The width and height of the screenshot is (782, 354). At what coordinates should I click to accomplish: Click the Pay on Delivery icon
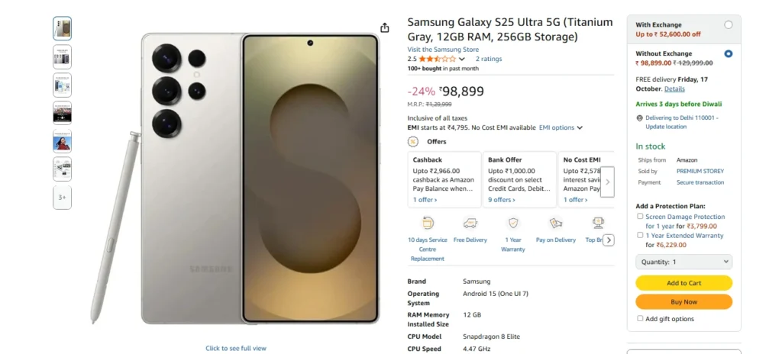pos(556,224)
